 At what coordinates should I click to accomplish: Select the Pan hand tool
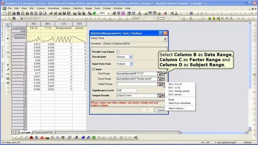8,83
